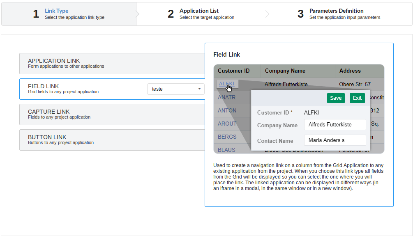The image size is (413, 236).
Task: Click the Customer ID column header
Action: [x=233, y=71]
